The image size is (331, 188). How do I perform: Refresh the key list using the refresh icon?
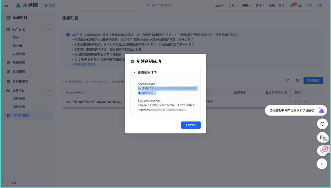(x=287, y=80)
